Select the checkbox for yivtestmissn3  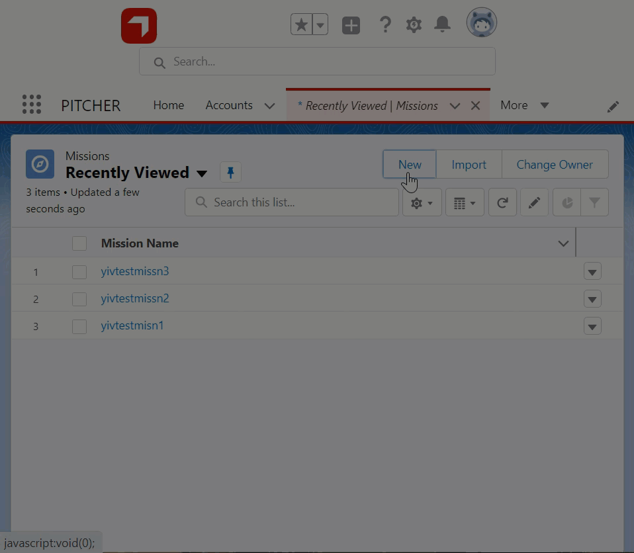[x=79, y=272]
